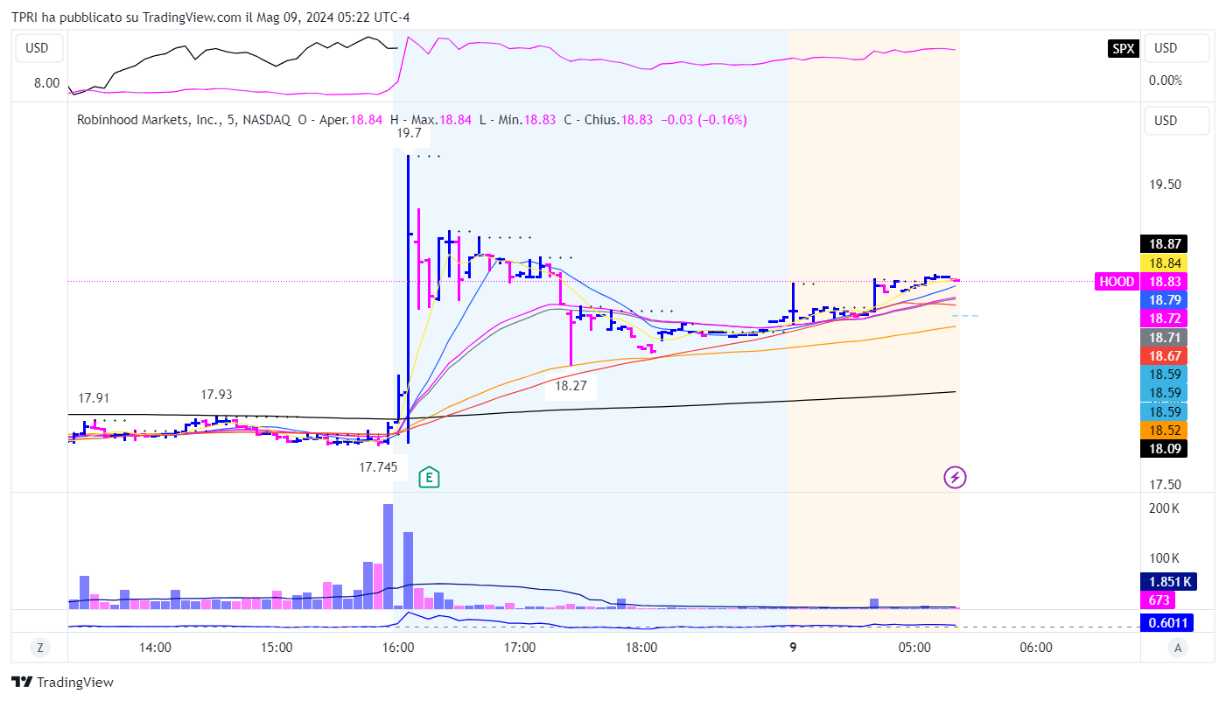Viewport: 1226px width, 701px height.
Task: Click the 9 date label on the time axis
Action: tap(793, 648)
